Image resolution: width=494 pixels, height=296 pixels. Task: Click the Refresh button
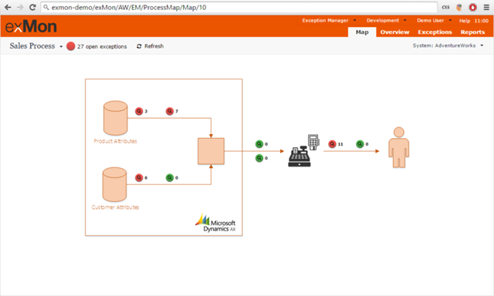(x=150, y=46)
